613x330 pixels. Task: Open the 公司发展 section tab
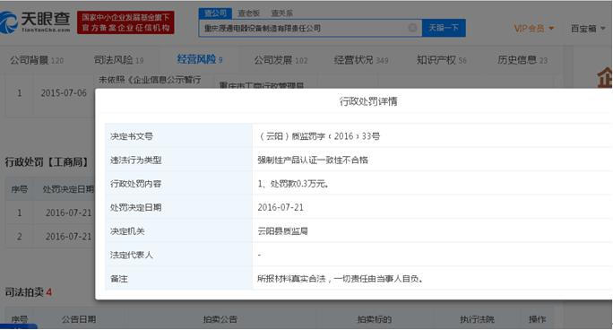(x=281, y=60)
